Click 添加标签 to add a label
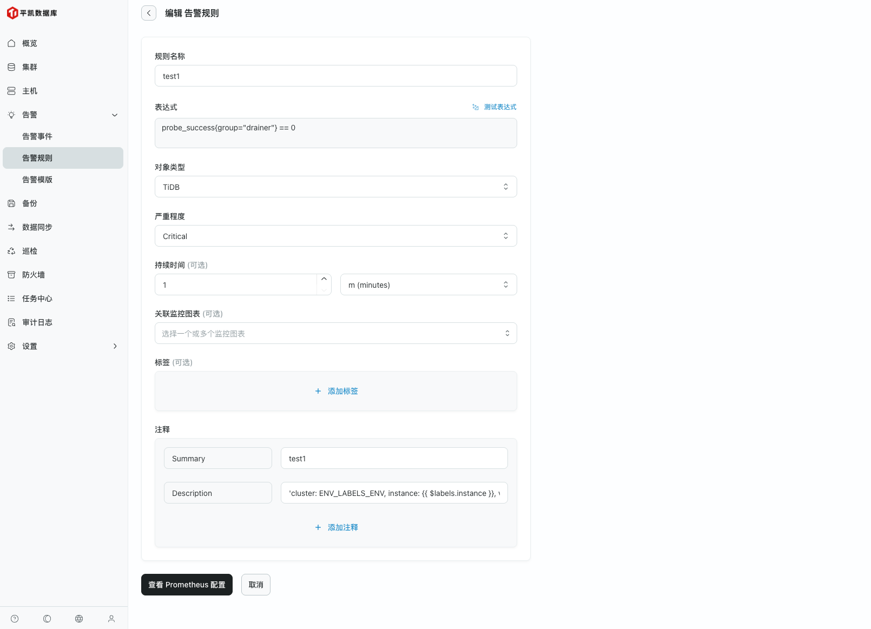The width and height of the screenshot is (871, 629). (x=336, y=391)
